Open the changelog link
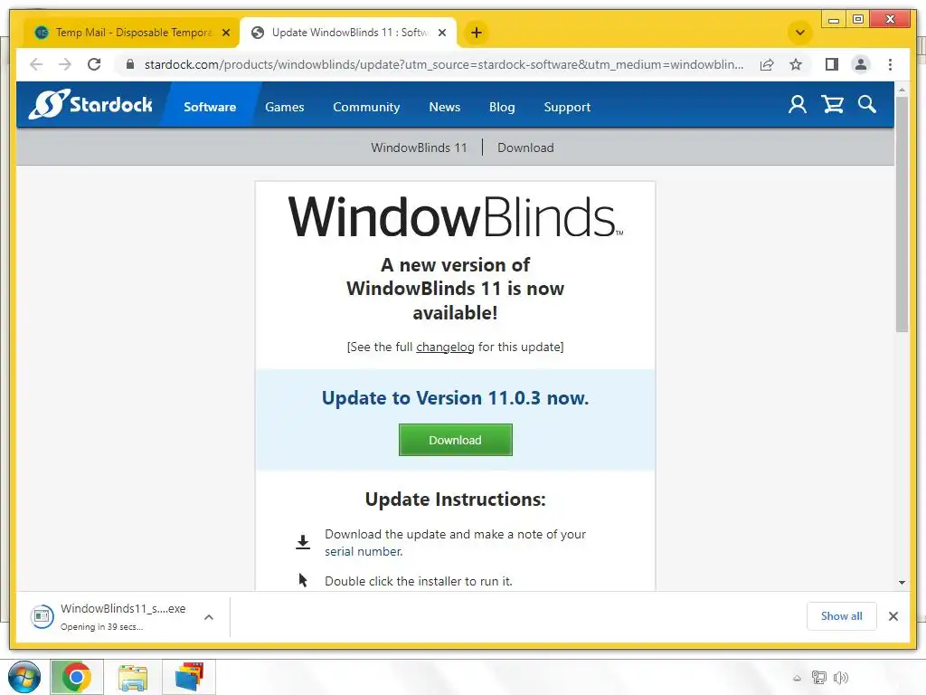 (x=445, y=347)
